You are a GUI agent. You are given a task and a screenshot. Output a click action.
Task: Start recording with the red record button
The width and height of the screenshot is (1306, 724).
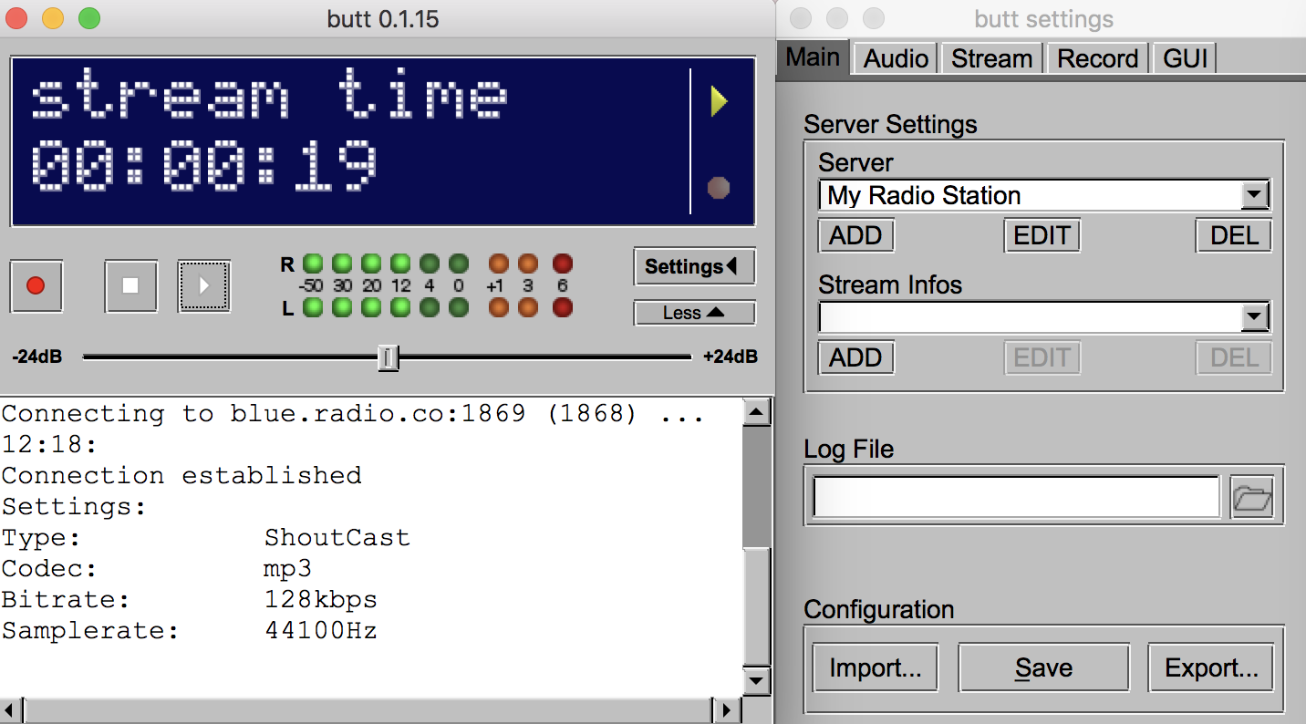(x=36, y=285)
